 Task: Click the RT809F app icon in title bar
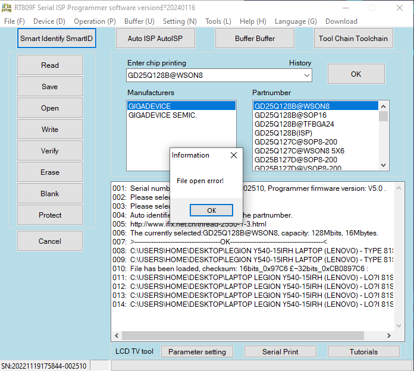tap(8, 8)
